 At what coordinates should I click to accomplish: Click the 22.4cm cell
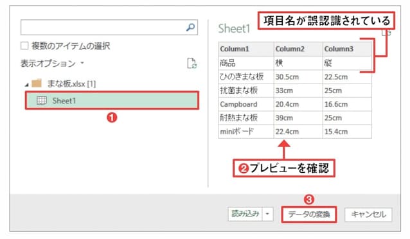point(298,131)
